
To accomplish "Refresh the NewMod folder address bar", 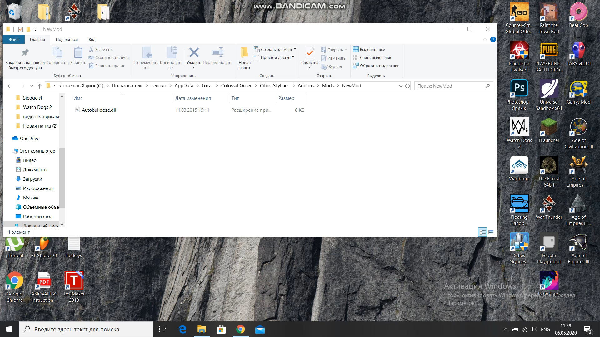I will coord(407,86).
